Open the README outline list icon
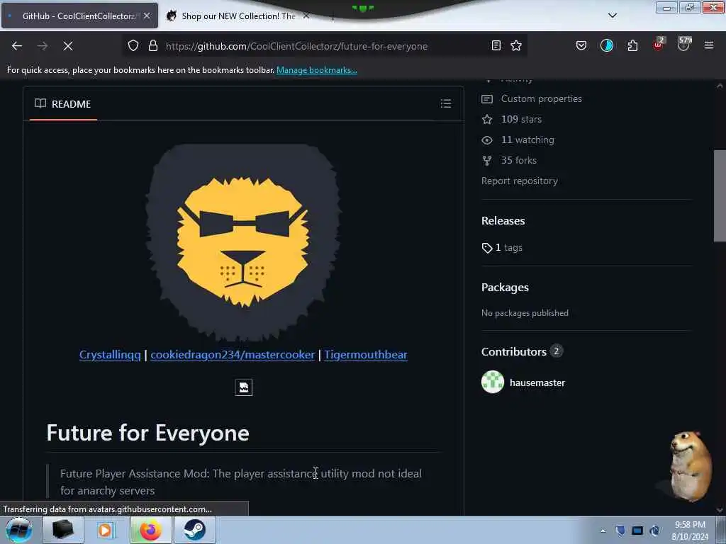The image size is (726, 544). [x=445, y=103]
